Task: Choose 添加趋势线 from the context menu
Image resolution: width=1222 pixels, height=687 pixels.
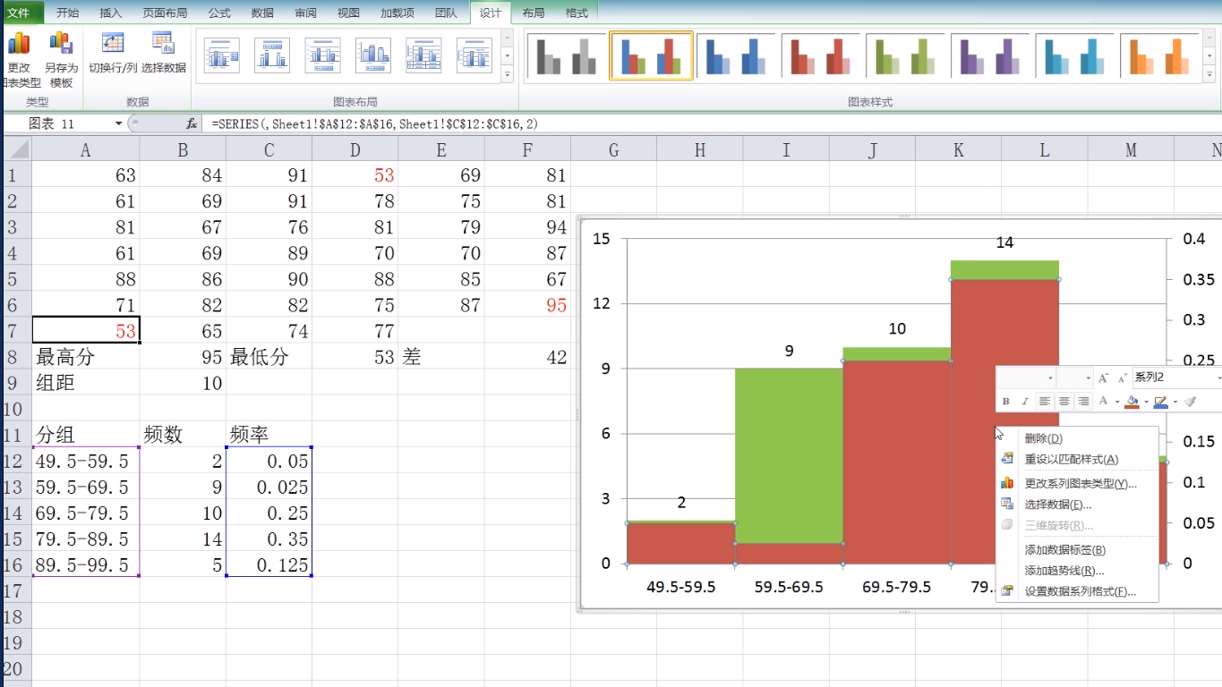Action: [x=1064, y=571]
